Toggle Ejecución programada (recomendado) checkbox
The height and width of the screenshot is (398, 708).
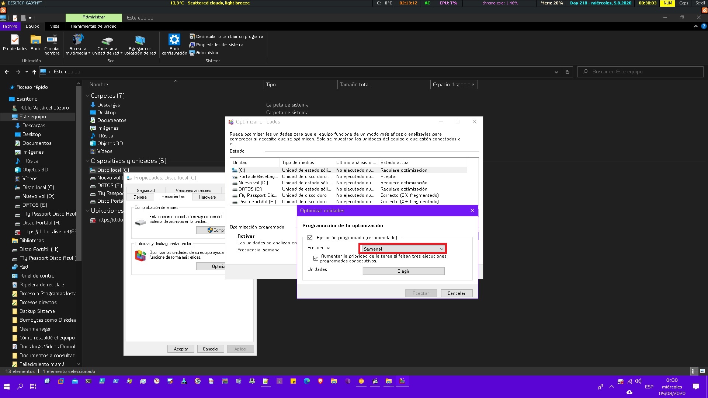[x=310, y=238]
